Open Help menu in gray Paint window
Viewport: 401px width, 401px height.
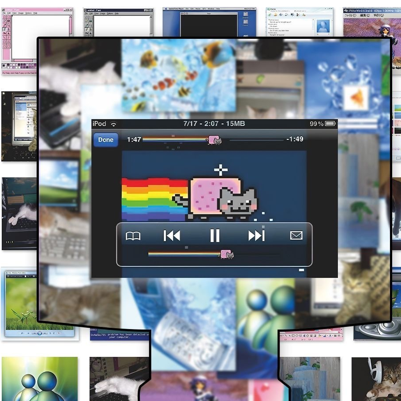pyautogui.click(x=116, y=14)
